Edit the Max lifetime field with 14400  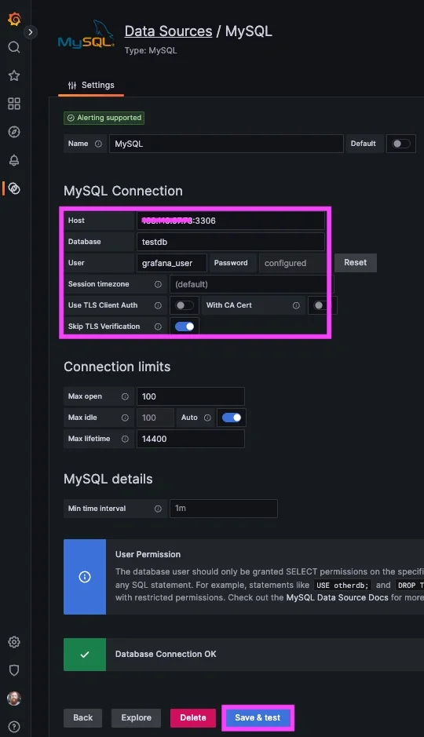(190, 439)
